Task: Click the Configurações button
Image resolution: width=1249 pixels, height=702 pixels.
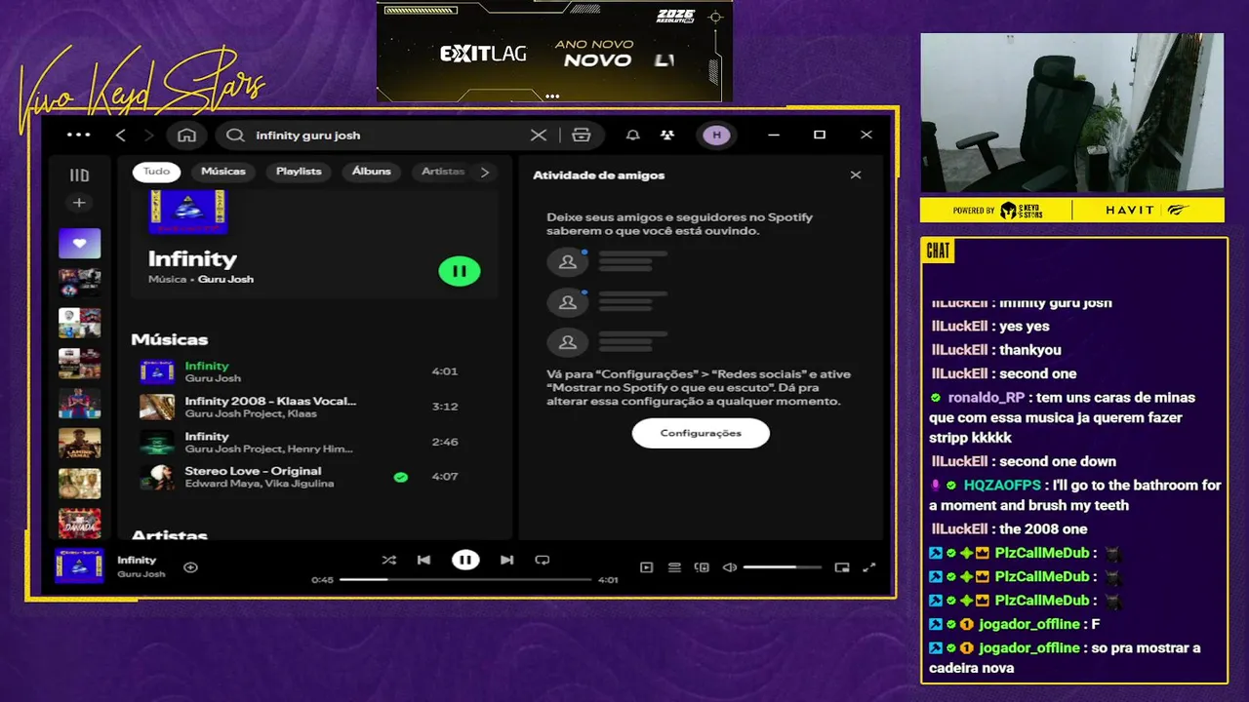Action: coord(701,433)
